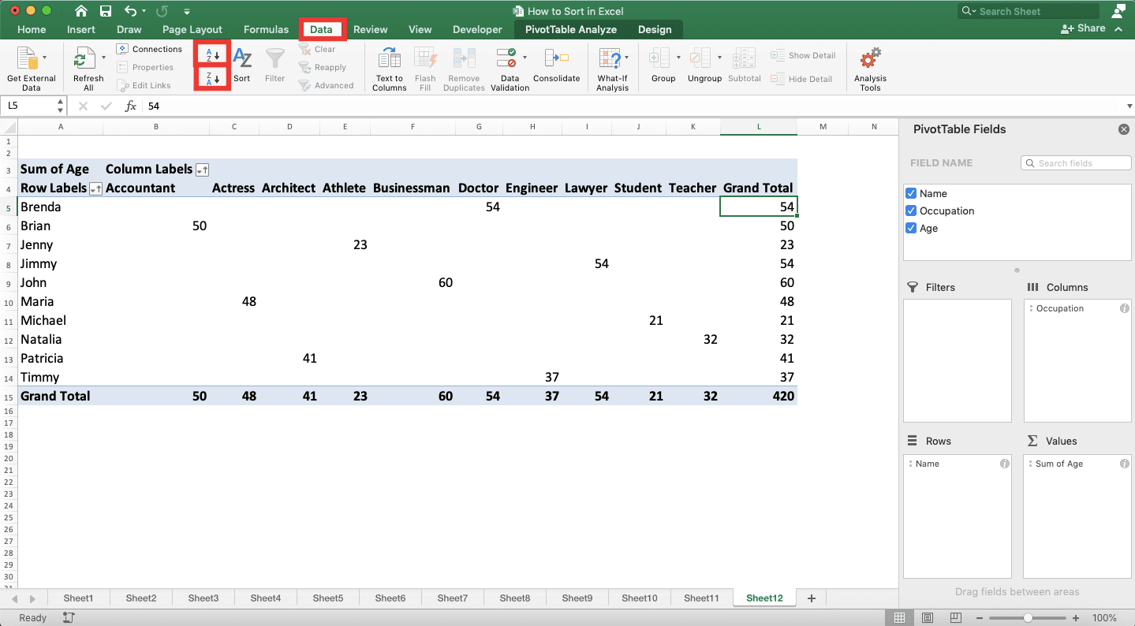This screenshot has height=626, width=1135.
Task: Click the Filter funnel icon in ribbon
Action: click(275, 58)
